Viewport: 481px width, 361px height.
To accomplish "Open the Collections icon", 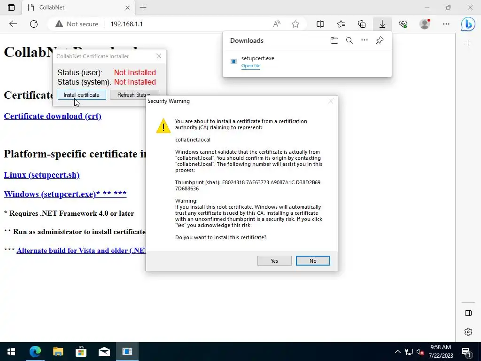I will (362, 24).
